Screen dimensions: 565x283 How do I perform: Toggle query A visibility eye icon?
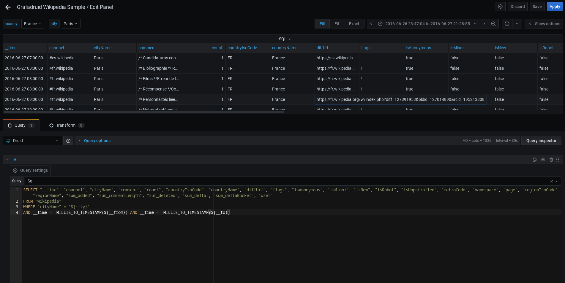point(543,160)
